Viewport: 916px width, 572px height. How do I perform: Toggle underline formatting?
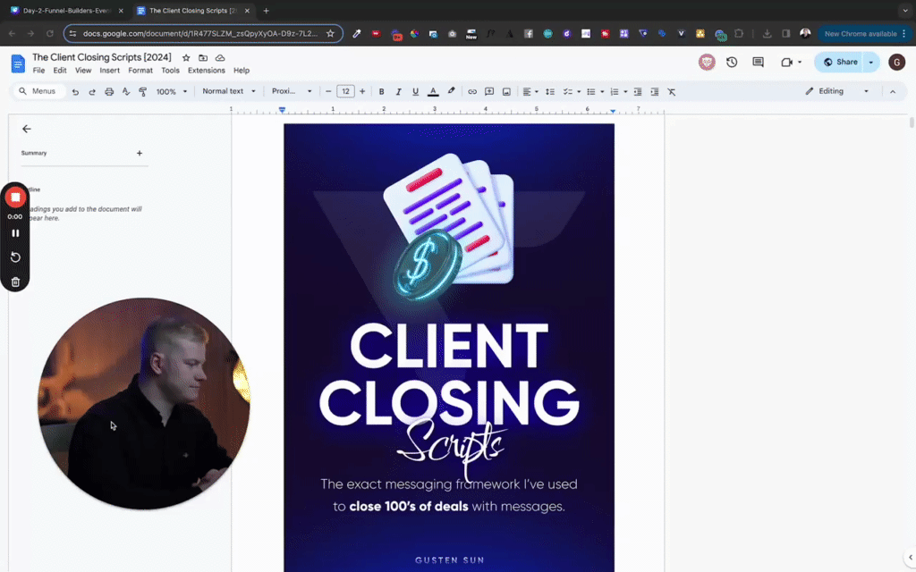pyautogui.click(x=415, y=91)
